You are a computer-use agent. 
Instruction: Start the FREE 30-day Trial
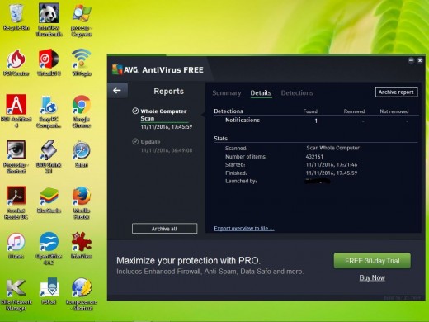tap(372, 261)
